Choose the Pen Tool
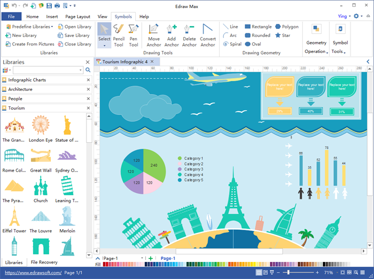The image size is (374, 279). [x=134, y=35]
